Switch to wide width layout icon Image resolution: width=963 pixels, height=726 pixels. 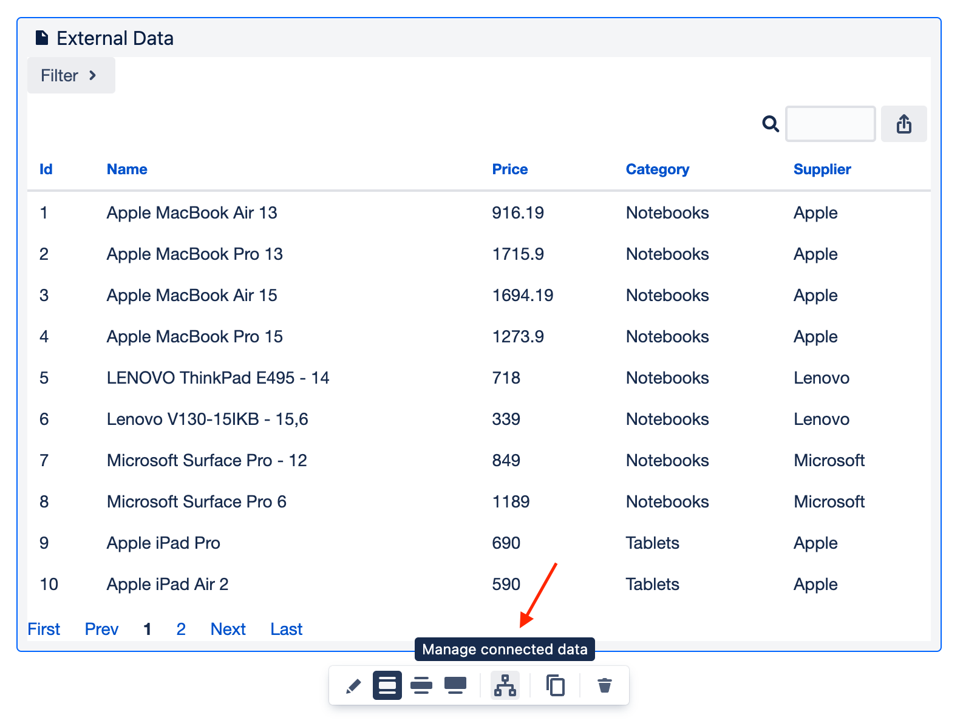[x=421, y=686]
